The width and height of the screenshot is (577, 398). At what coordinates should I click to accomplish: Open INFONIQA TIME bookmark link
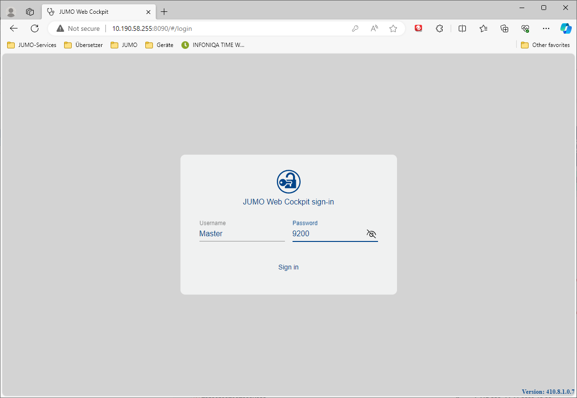pos(213,45)
